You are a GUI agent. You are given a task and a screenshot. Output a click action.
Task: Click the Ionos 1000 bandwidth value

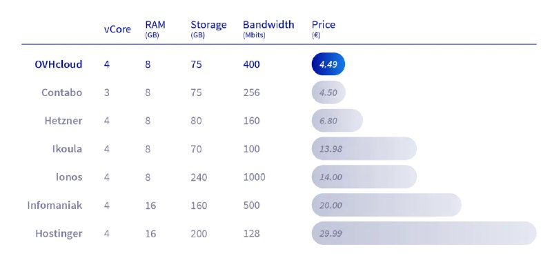pos(254,177)
